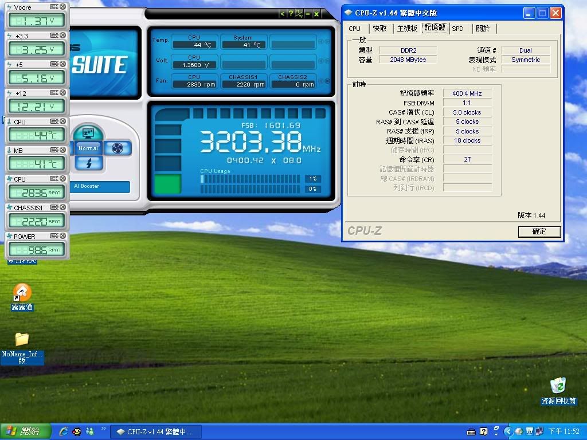Close the CPU temperature widget showing 44°C
587x440 pixels.
tap(62, 121)
